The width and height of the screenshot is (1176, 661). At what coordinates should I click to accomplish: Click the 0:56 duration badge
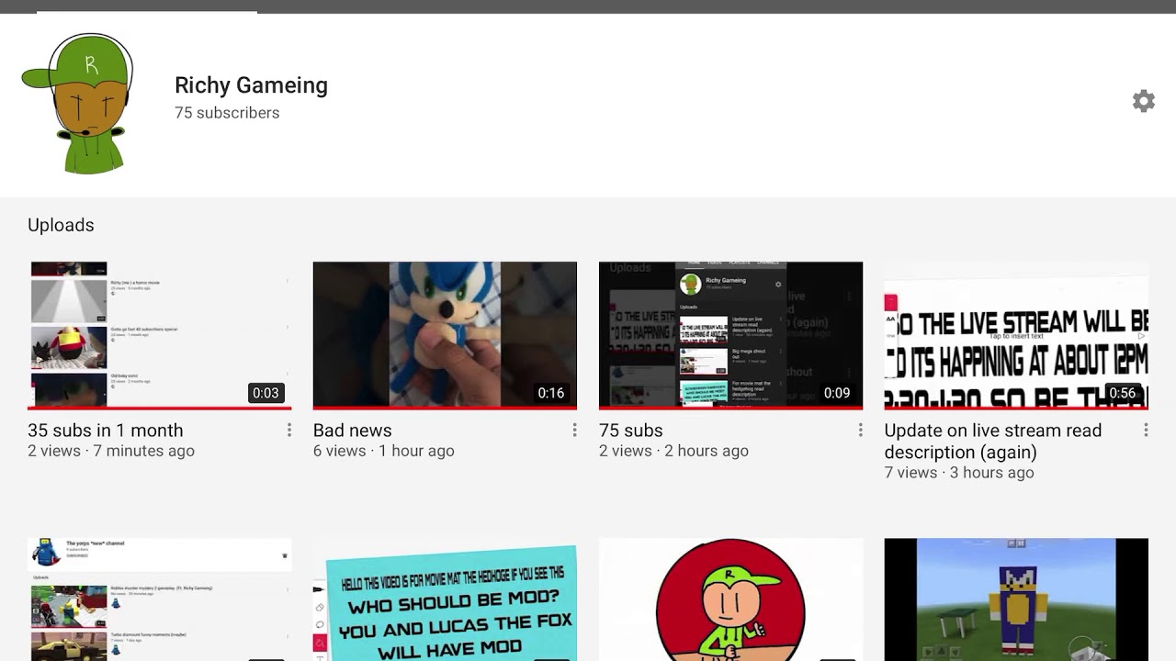point(1123,393)
